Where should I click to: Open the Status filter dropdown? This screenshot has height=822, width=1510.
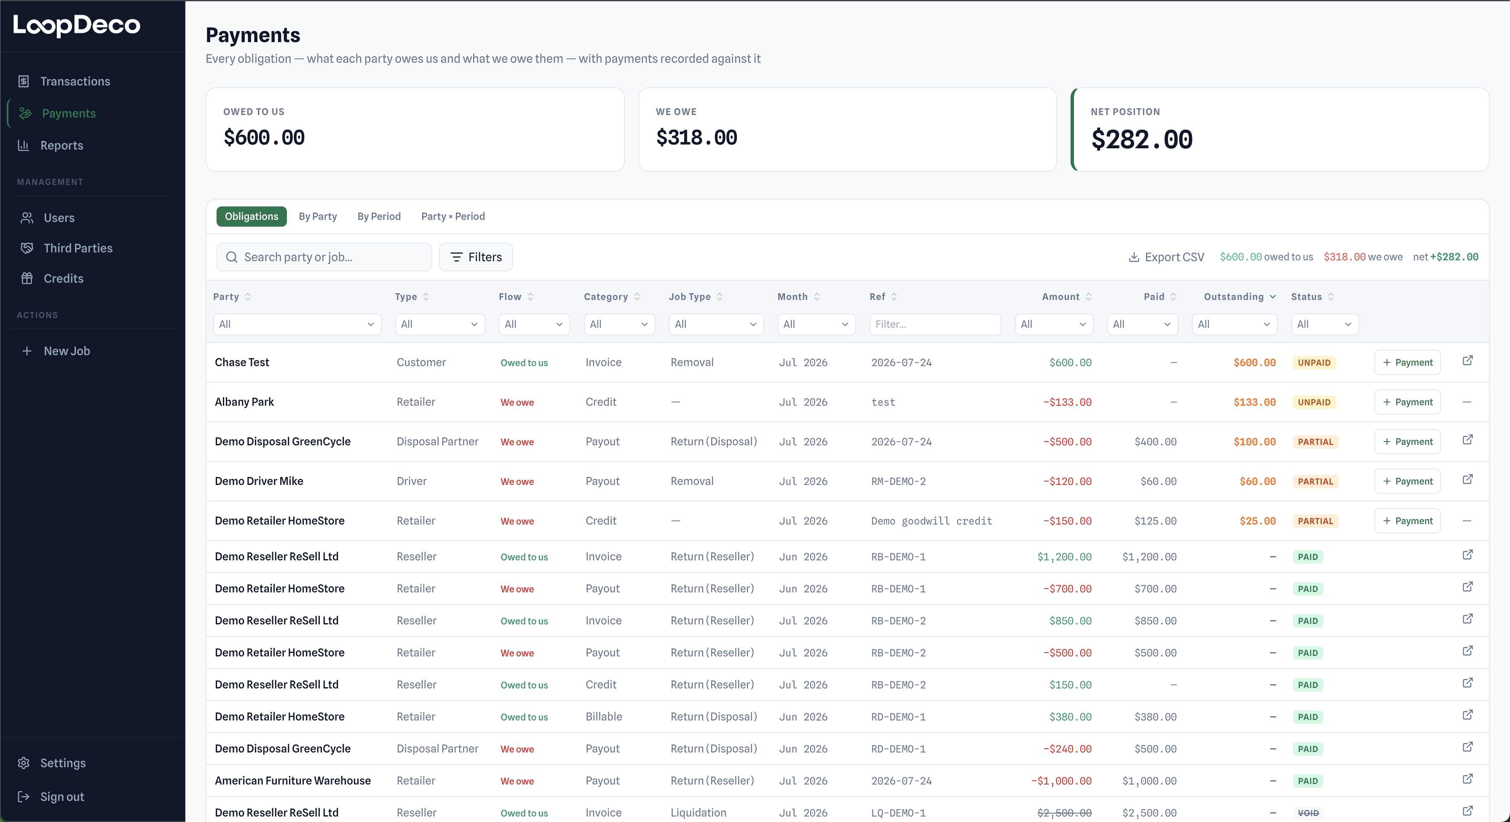1325,324
